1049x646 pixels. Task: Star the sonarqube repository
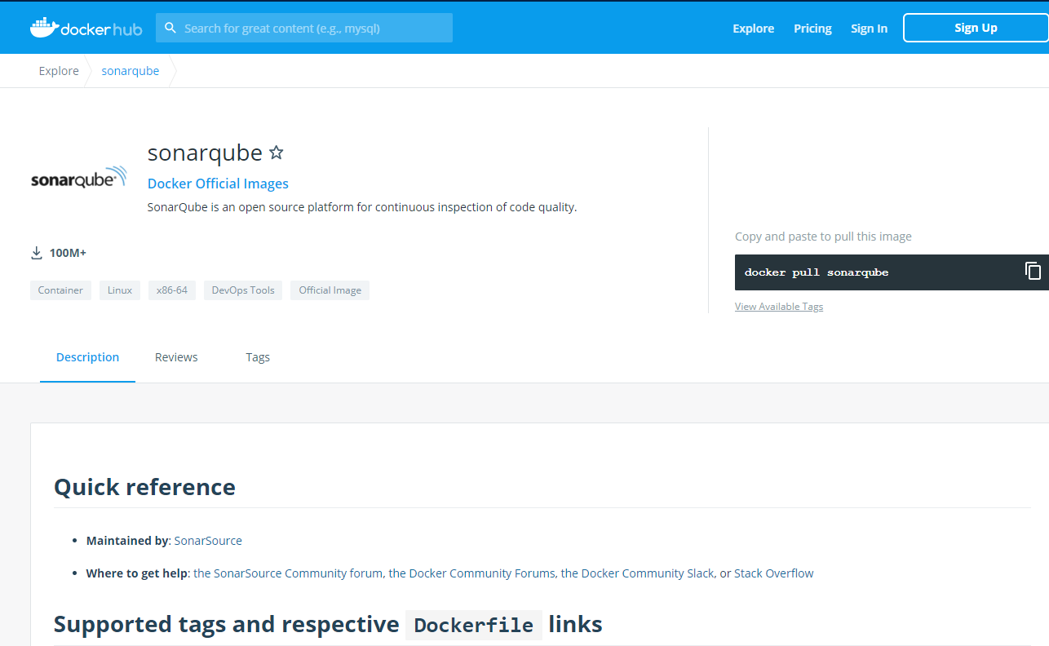coord(276,152)
